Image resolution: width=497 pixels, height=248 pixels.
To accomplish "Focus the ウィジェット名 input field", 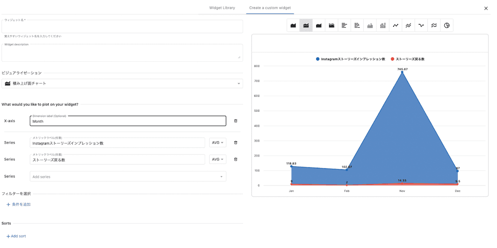I will click(122, 27).
